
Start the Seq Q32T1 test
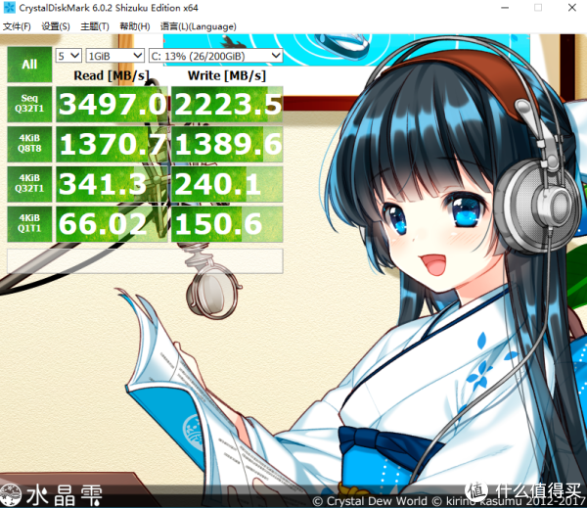point(29,104)
